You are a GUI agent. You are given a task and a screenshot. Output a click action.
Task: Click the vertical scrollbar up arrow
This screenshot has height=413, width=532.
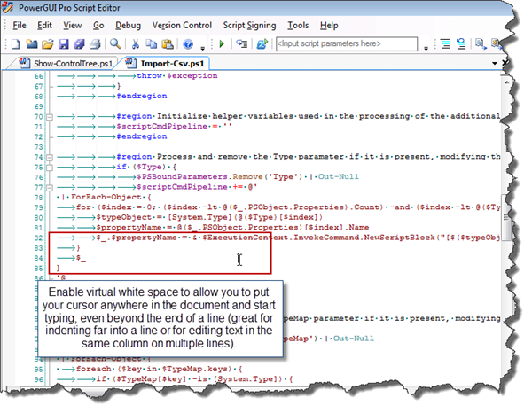tap(506, 82)
